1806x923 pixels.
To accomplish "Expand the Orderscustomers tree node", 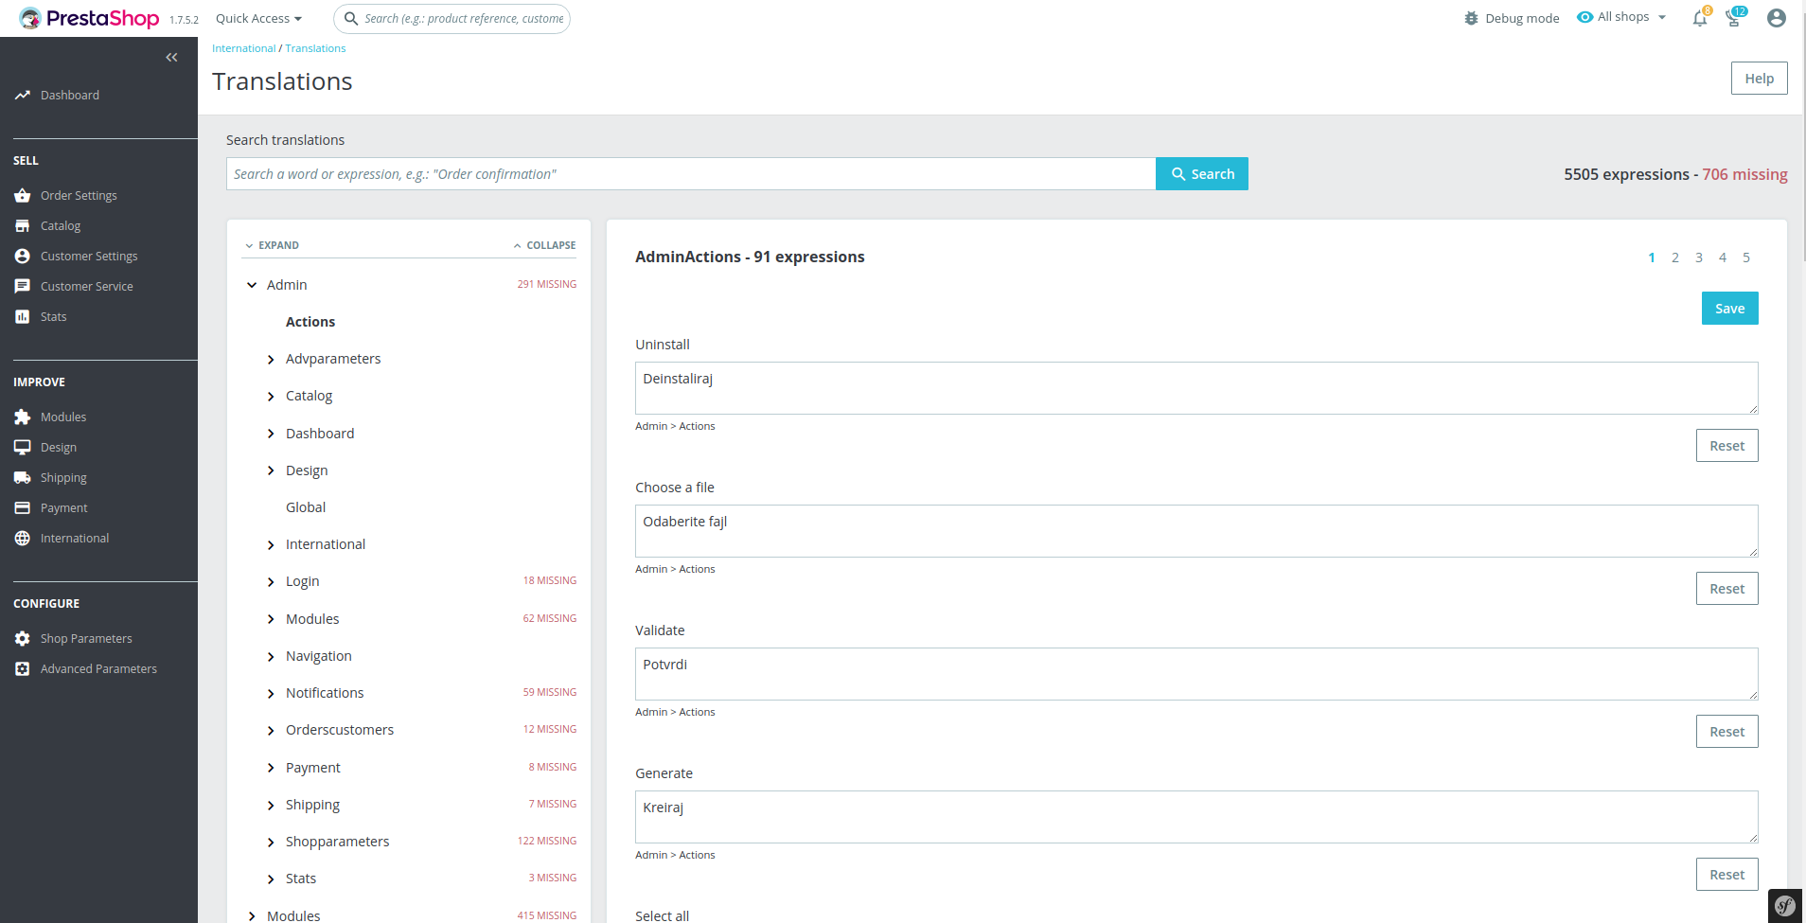I will click(x=271, y=731).
